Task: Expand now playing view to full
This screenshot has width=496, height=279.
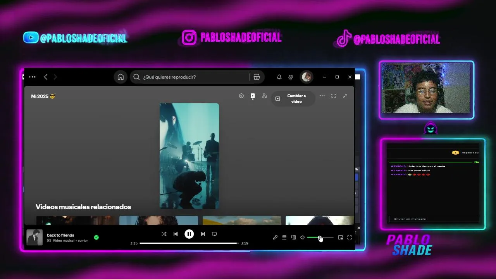Action: (334, 96)
